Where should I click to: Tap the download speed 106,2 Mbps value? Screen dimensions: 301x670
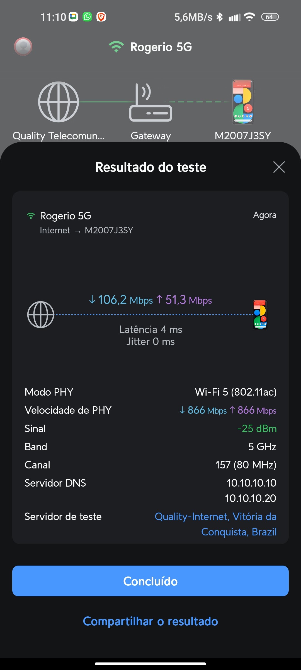(121, 300)
